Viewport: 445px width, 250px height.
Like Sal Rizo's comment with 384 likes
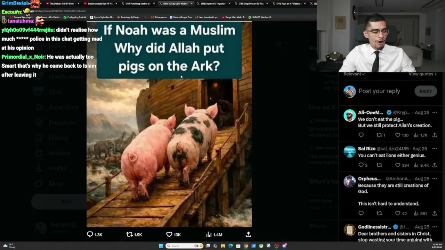[402, 165]
